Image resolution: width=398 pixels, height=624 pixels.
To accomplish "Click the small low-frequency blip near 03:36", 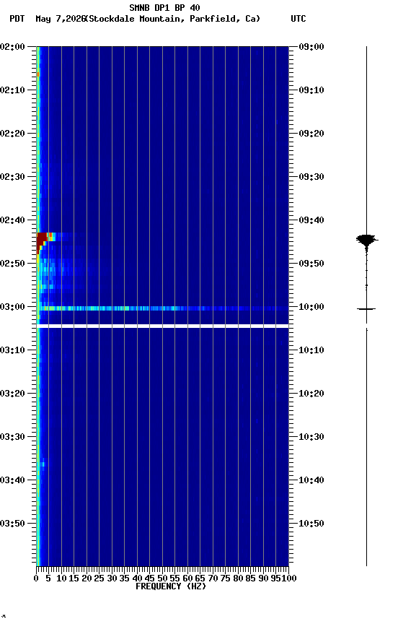I will (42, 464).
